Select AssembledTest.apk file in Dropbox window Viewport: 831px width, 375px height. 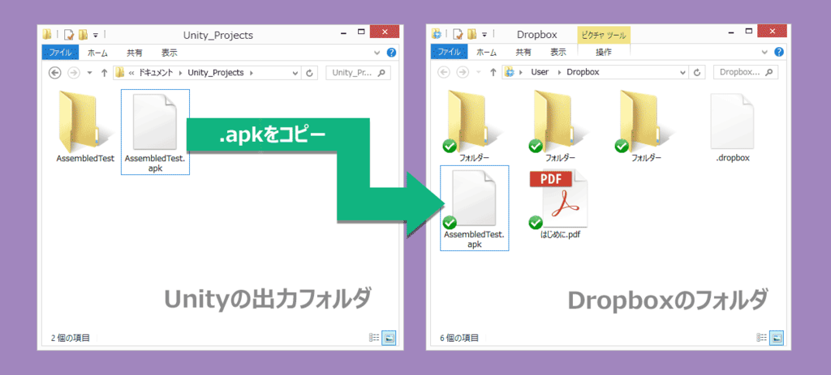pyautogui.click(x=475, y=208)
